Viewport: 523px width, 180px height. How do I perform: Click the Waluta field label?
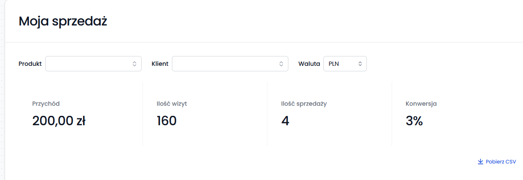pyautogui.click(x=309, y=64)
